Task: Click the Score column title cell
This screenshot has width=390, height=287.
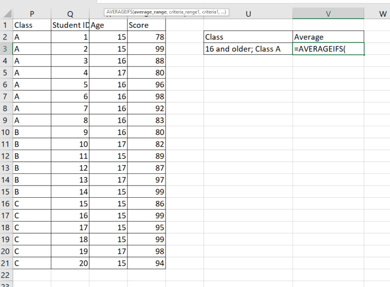Action: point(146,25)
